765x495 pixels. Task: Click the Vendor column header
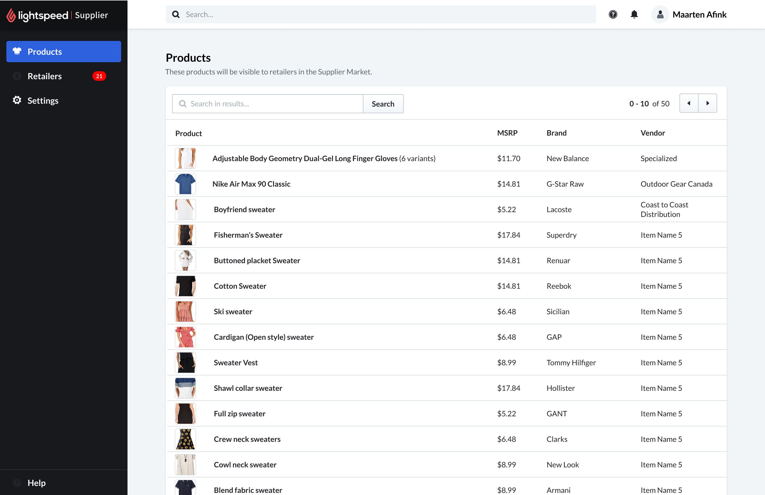click(x=653, y=133)
